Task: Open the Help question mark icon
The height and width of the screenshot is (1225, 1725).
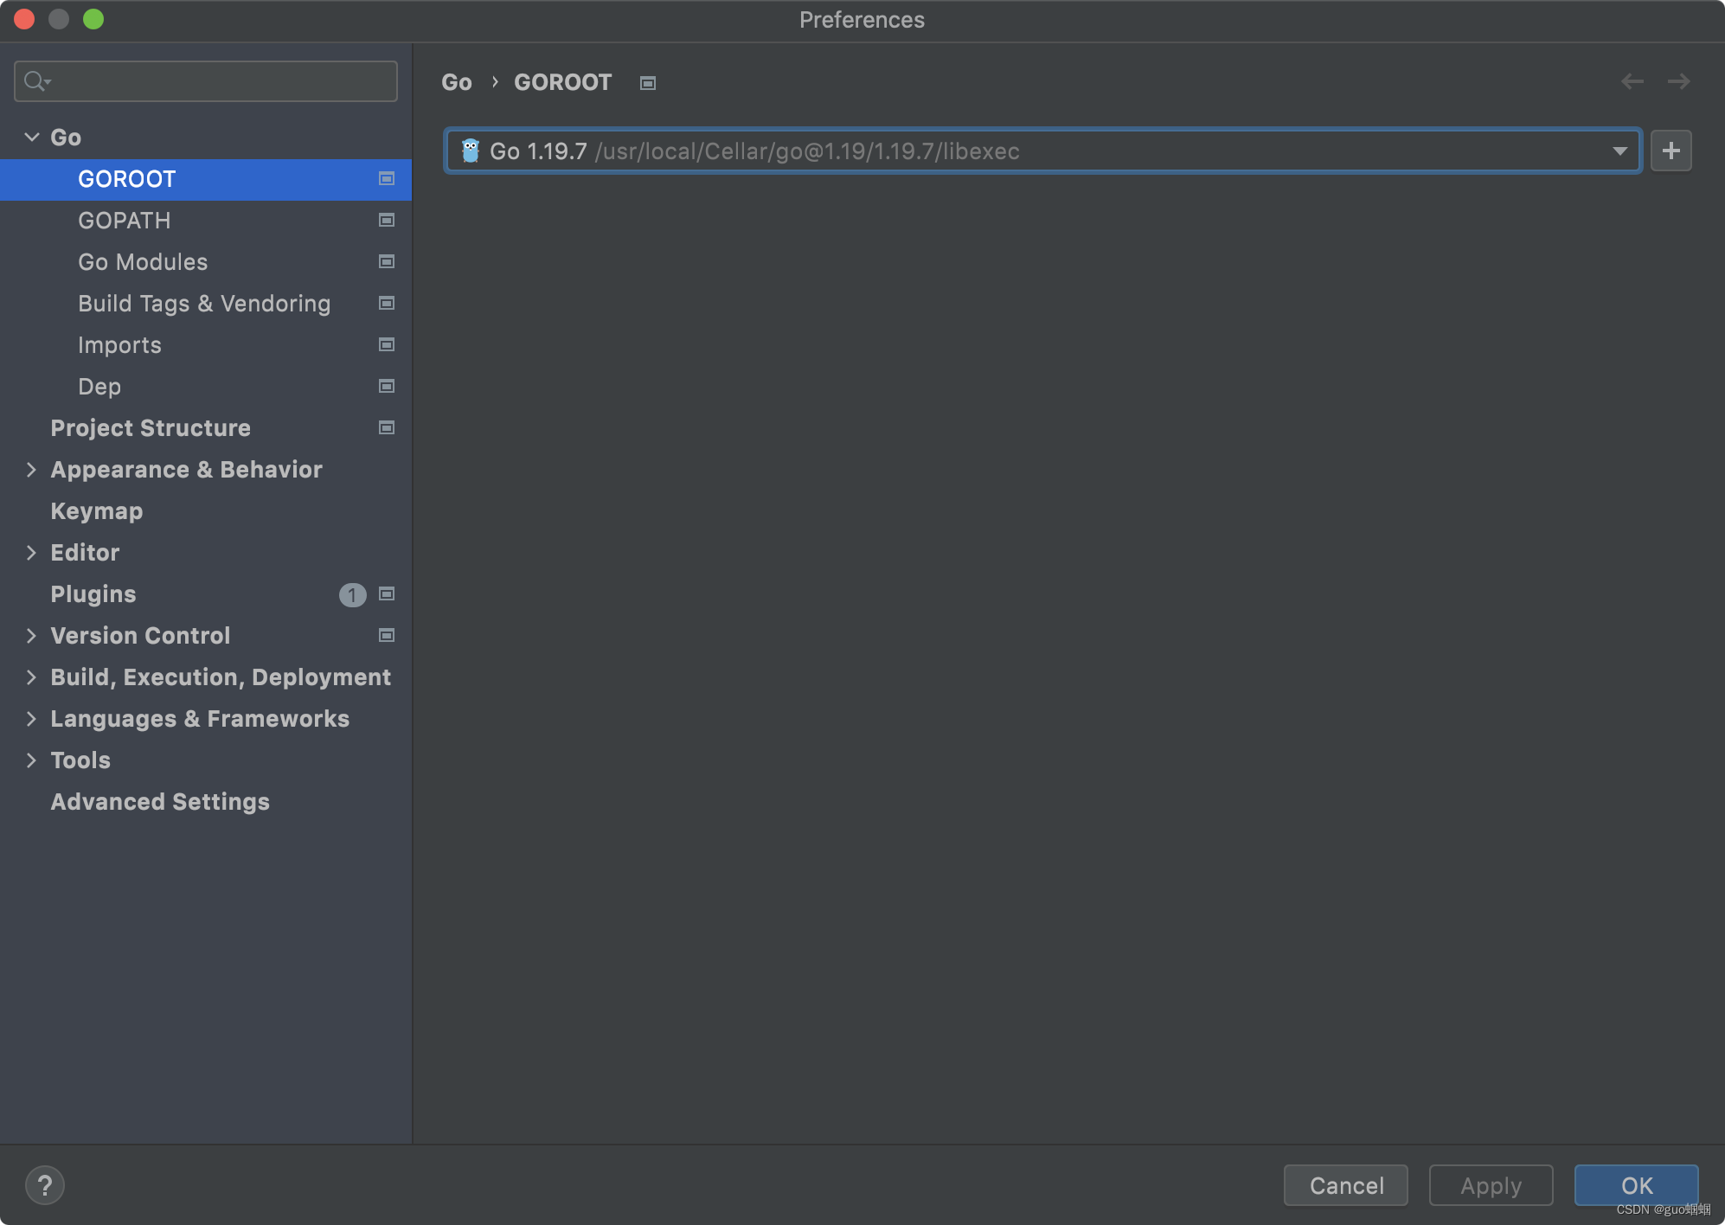Action: pyautogui.click(x=45, y=1185)
